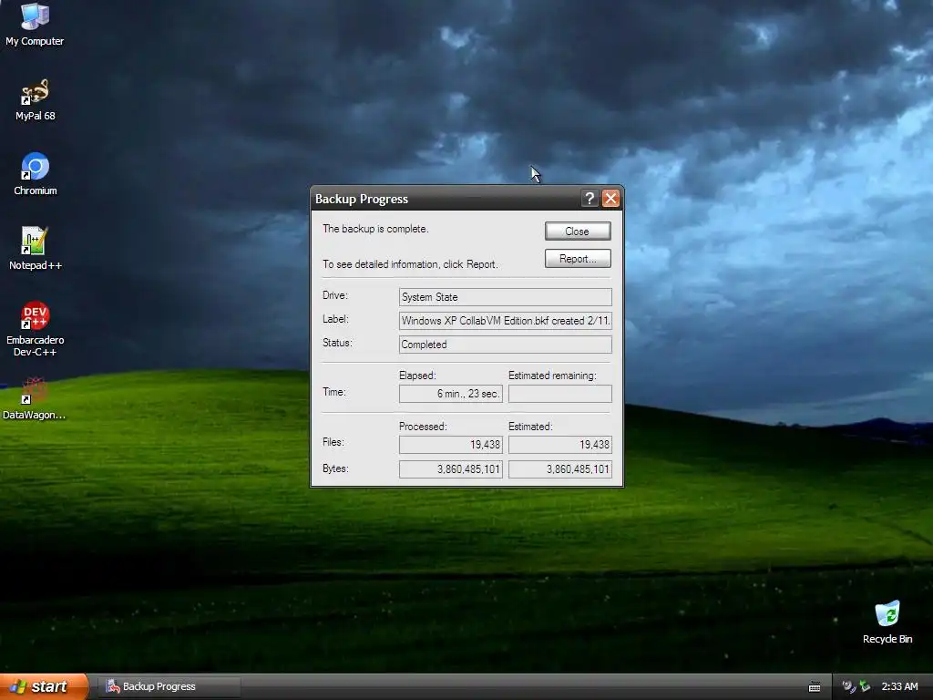Open the My Computer desktop icon
This screenshot has width=933, height=700.
35,24
